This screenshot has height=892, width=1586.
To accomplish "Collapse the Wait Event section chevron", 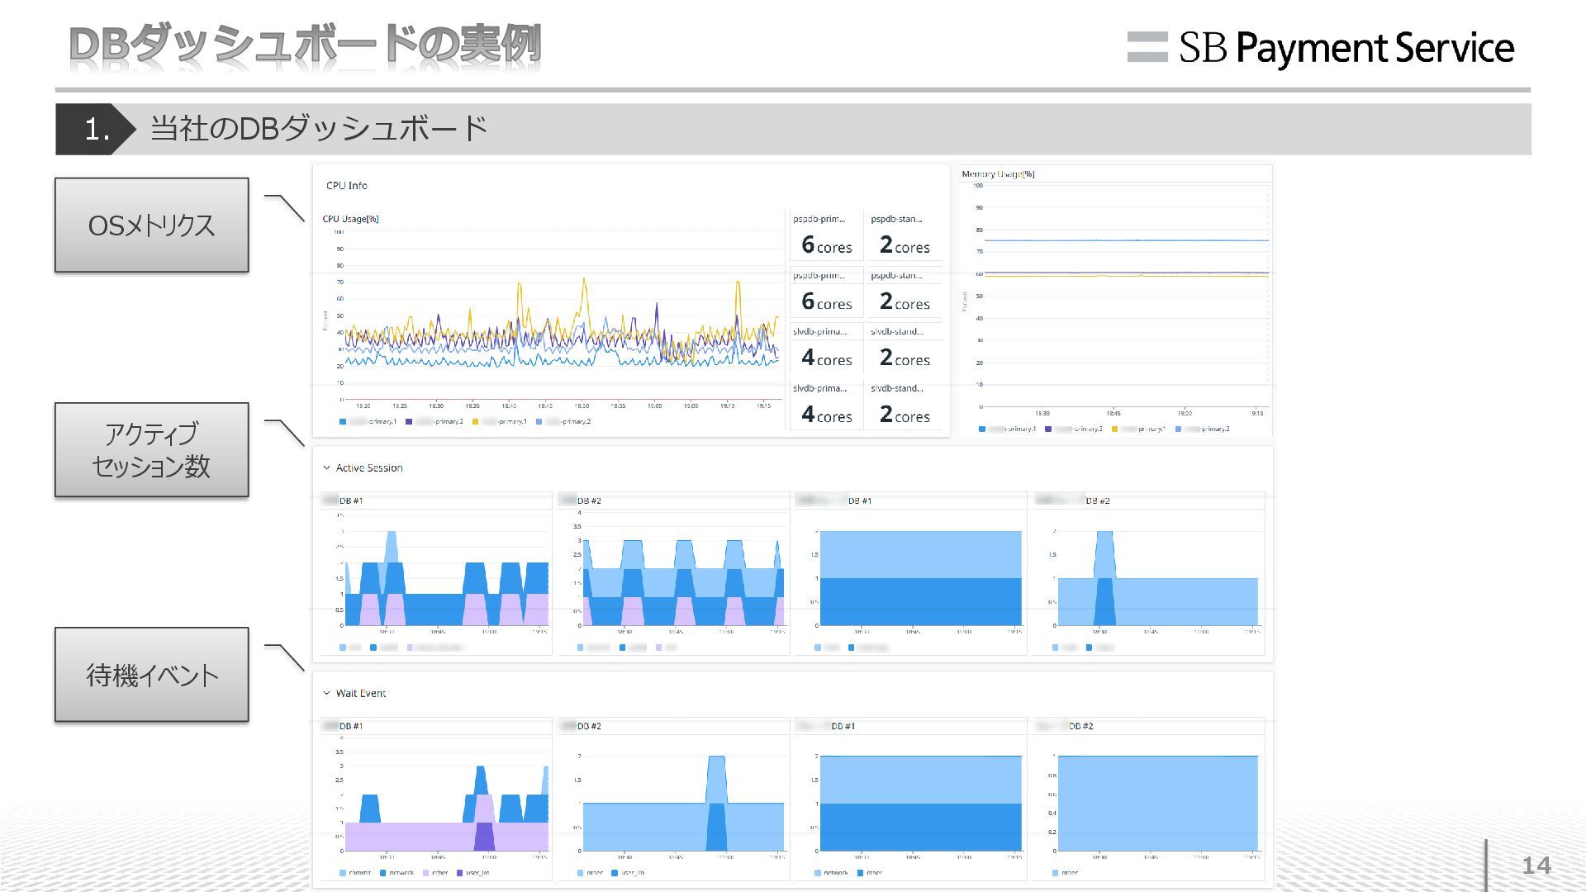I will 326,694.
